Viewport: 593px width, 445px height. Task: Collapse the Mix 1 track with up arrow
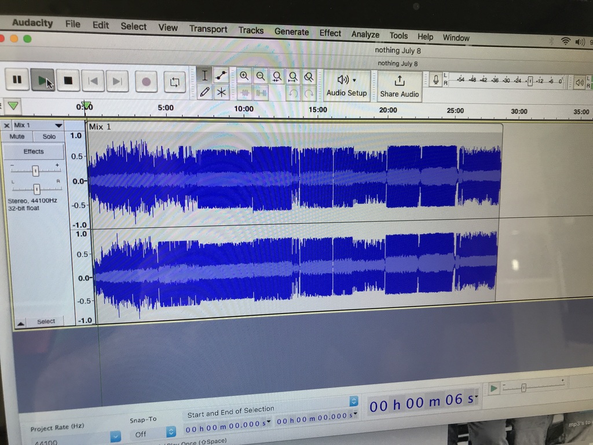point(20,323)
